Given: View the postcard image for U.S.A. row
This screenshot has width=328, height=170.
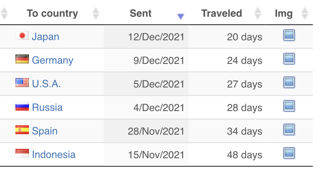Looking at the screenshot, I should (x=289, y=83).
